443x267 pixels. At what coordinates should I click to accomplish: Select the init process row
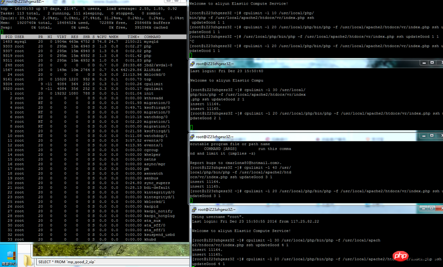pyautogui.click(x=94, y=94)
